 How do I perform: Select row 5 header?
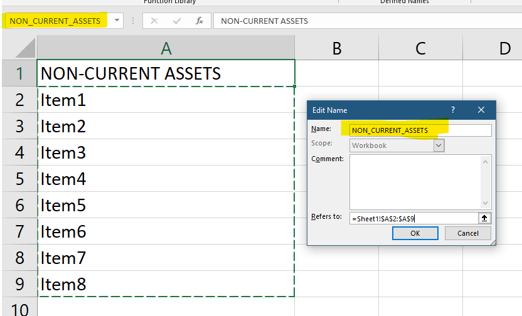[19, 178]
